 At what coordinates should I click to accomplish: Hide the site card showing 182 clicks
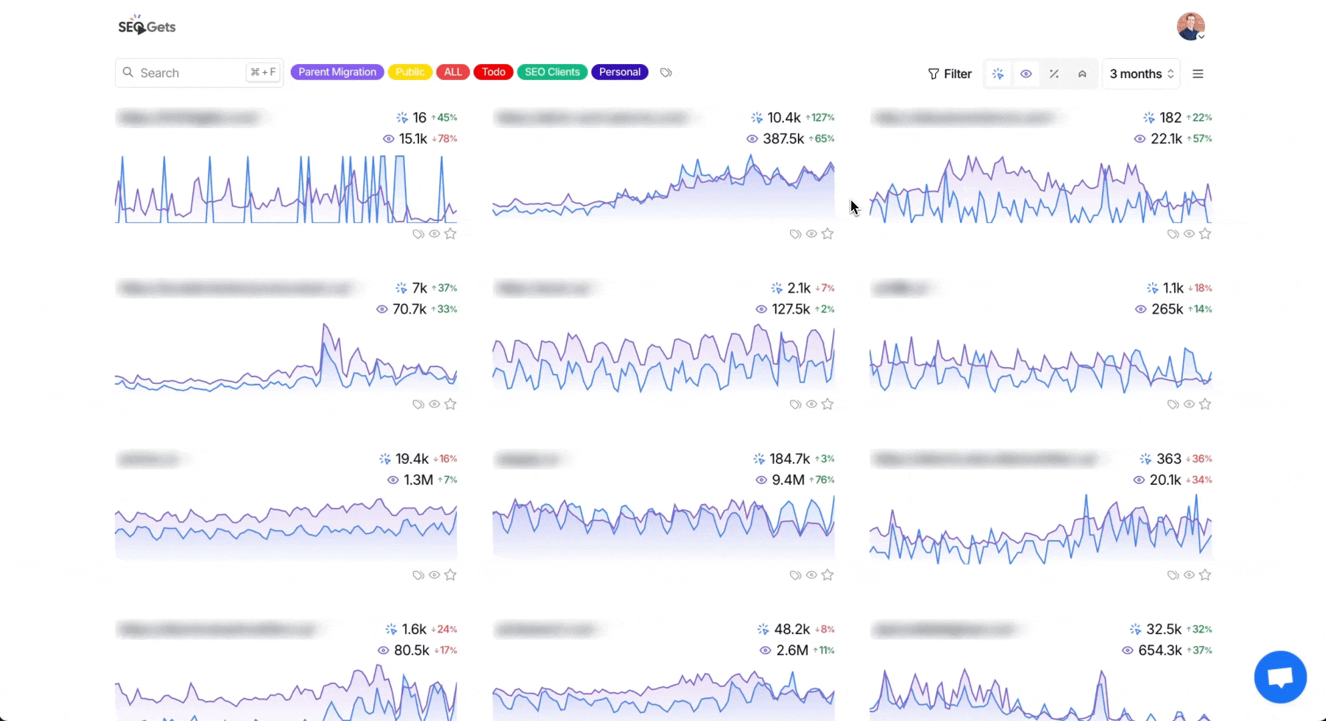(x=1189, y=234)
